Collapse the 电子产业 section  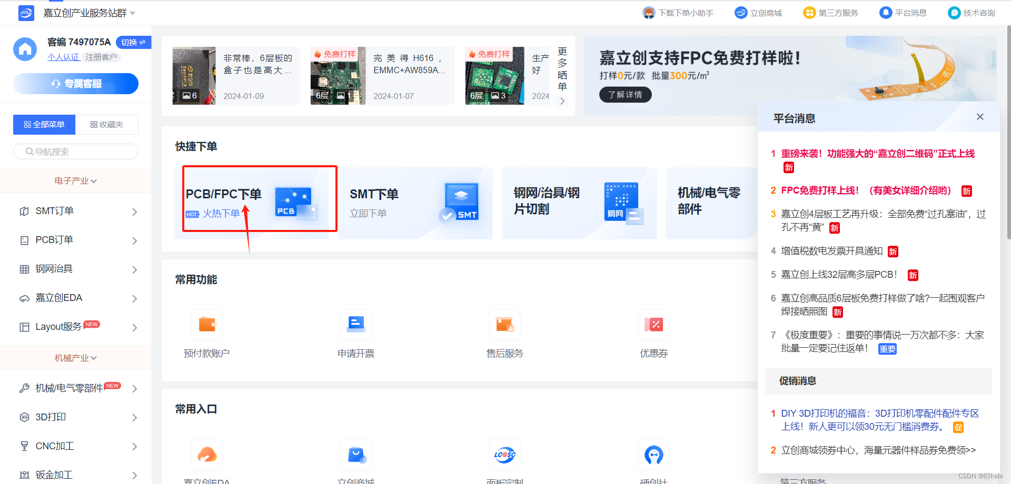[76, 180]
